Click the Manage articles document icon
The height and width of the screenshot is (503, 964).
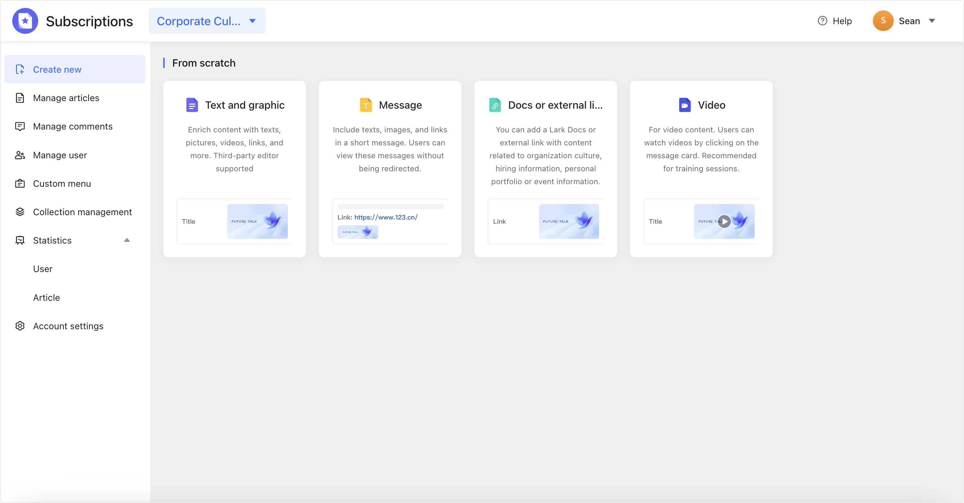[x=20, y=98]
